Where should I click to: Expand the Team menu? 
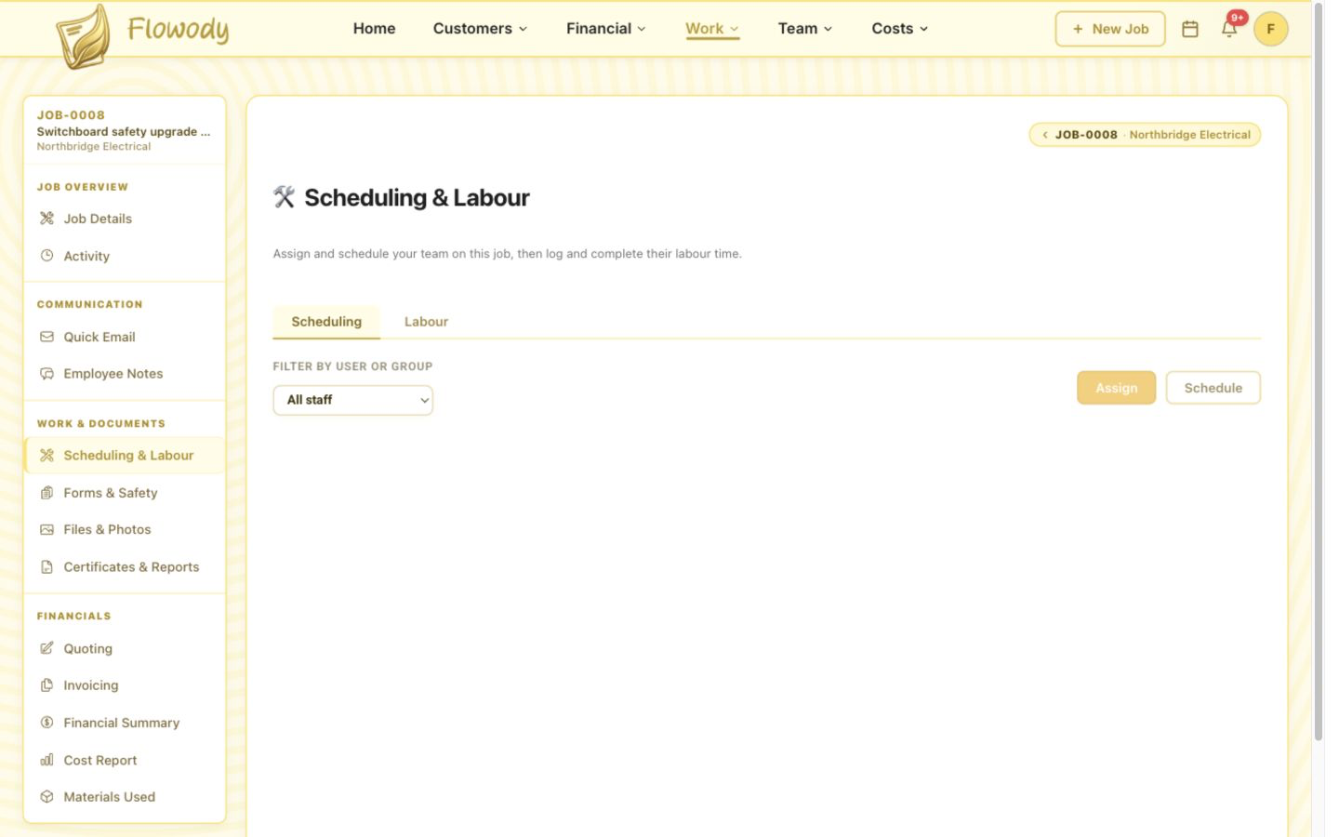805,29
